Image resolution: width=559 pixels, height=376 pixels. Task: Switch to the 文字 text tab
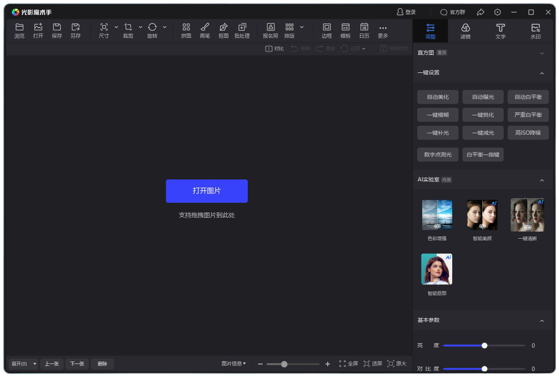click(x=501, y=31)
